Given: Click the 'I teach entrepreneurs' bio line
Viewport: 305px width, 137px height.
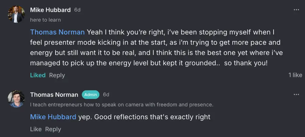Looking at the screenshot, I should [x=121, y=105].
